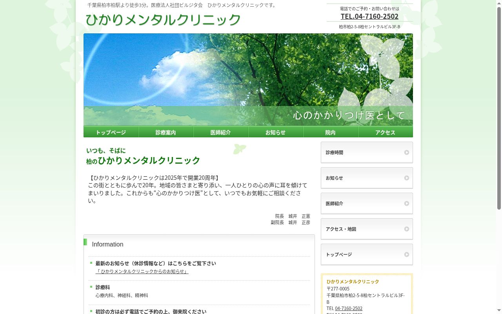
Task: Click the 診療科 information heading
Action: 103,287
